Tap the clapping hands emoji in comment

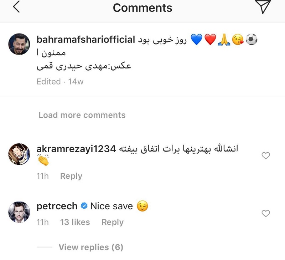click(43, 161)
